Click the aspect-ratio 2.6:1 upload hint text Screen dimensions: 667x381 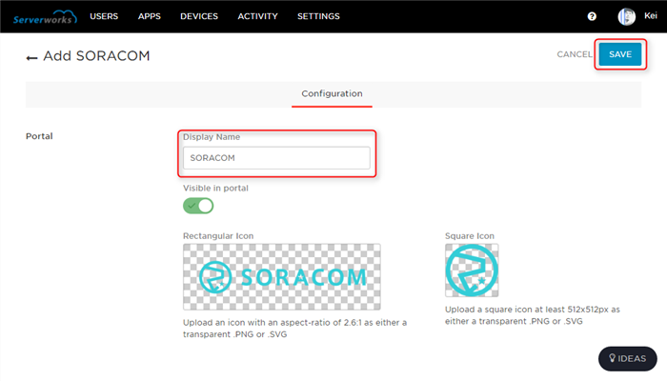tap(294, 329)
